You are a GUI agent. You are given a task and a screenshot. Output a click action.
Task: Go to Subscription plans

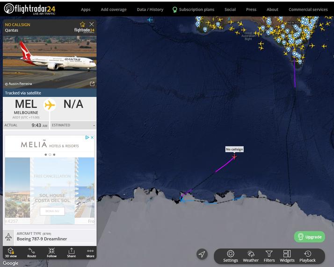[x=193, y=9]
